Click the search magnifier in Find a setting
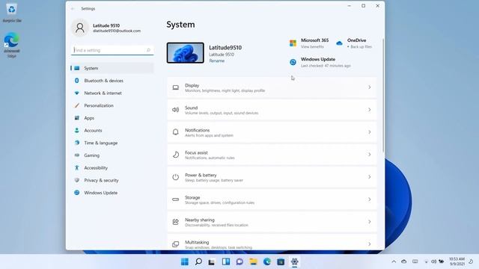The width and height of the screenshot is (479, 269). coord(148,50)
